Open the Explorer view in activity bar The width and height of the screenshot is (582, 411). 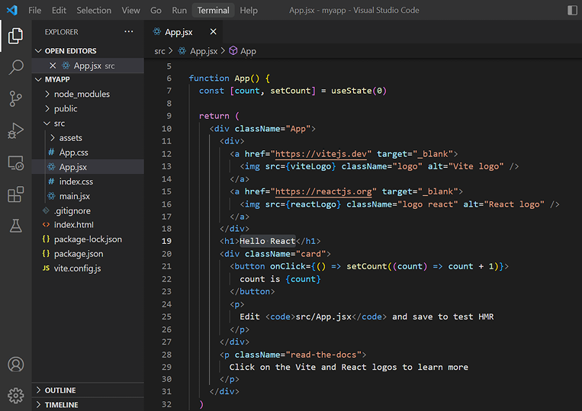15,36
